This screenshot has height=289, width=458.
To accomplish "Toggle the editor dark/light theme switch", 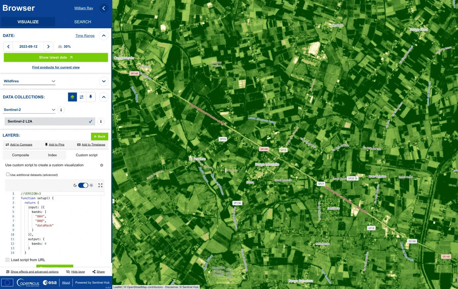I will (x=83, y=185).
